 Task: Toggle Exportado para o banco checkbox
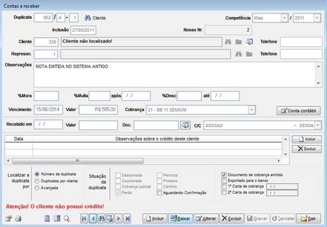[x=224, y=180]
